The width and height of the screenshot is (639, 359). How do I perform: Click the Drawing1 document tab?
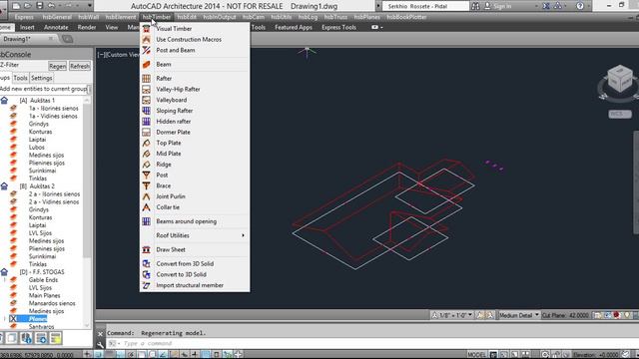pos(28,39)
